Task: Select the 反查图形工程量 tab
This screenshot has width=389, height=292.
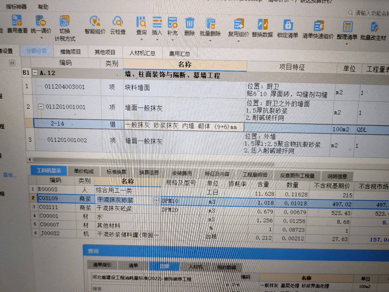Action: coord(297,176)
